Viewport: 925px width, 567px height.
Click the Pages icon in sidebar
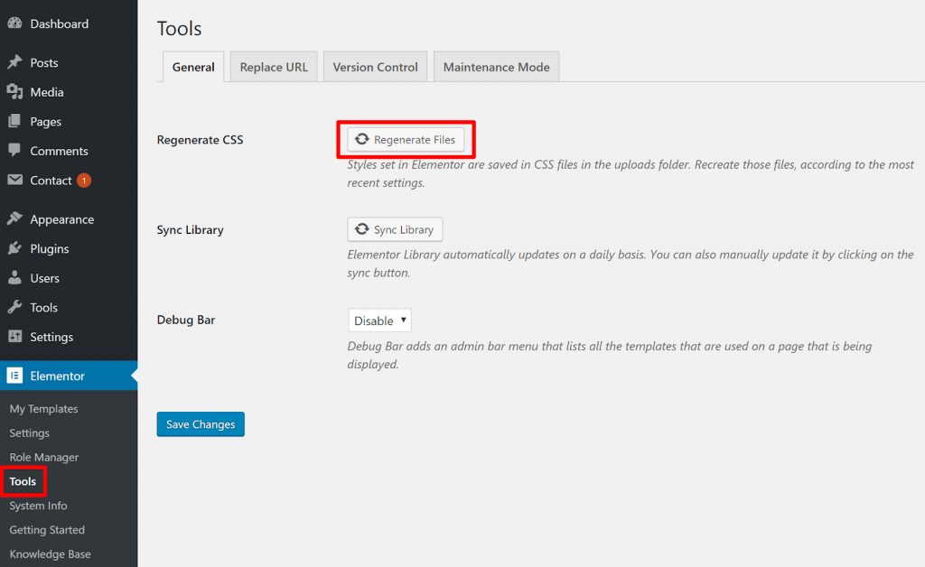pos(14,122)
